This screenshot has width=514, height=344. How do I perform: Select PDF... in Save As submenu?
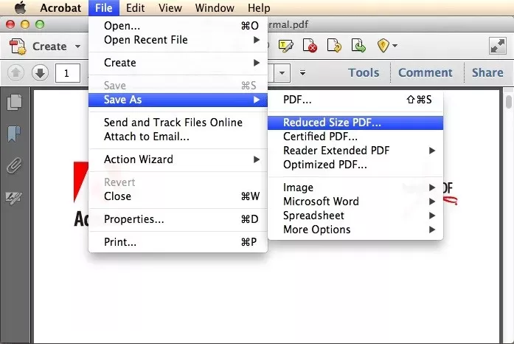tap(355, 100)
